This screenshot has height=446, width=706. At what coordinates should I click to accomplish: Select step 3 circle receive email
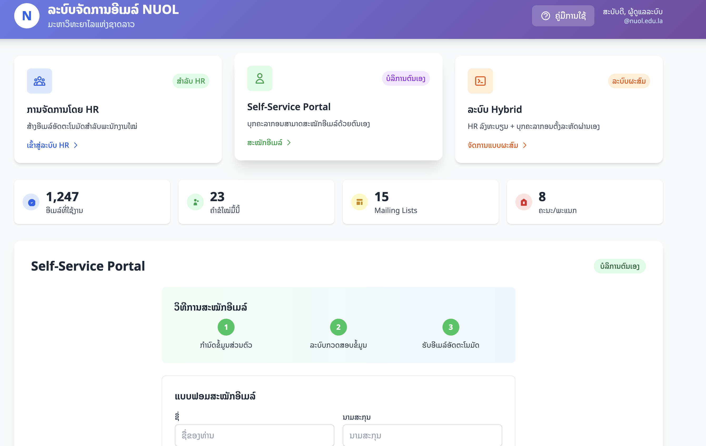click(x=451, y=327)
